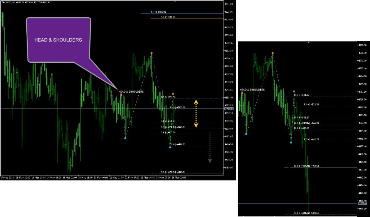Click the R.1 @ 4521.36 level label
The image size is (370, 217).
pos(178,107)
